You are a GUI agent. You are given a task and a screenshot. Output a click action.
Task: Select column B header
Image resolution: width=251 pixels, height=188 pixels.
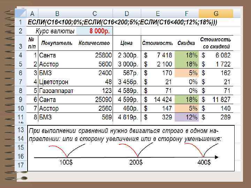(x=57, y=14)
